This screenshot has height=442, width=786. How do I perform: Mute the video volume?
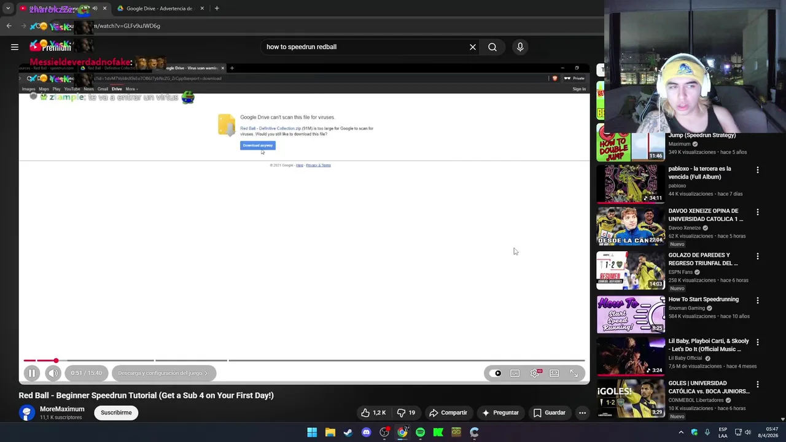[53, 373]
